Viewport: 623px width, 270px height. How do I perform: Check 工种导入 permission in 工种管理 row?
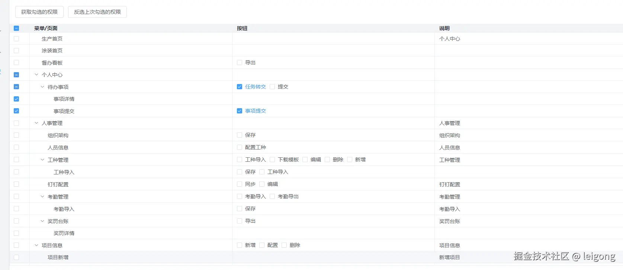240,160
